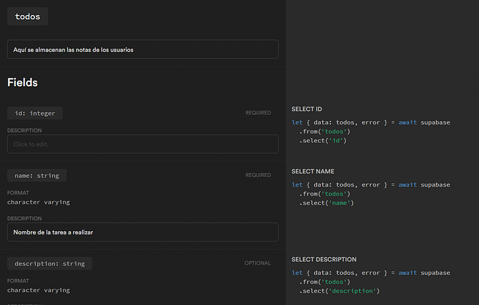Select the 'description: string' field tag

pyautogui.click(x=49, y=263)
